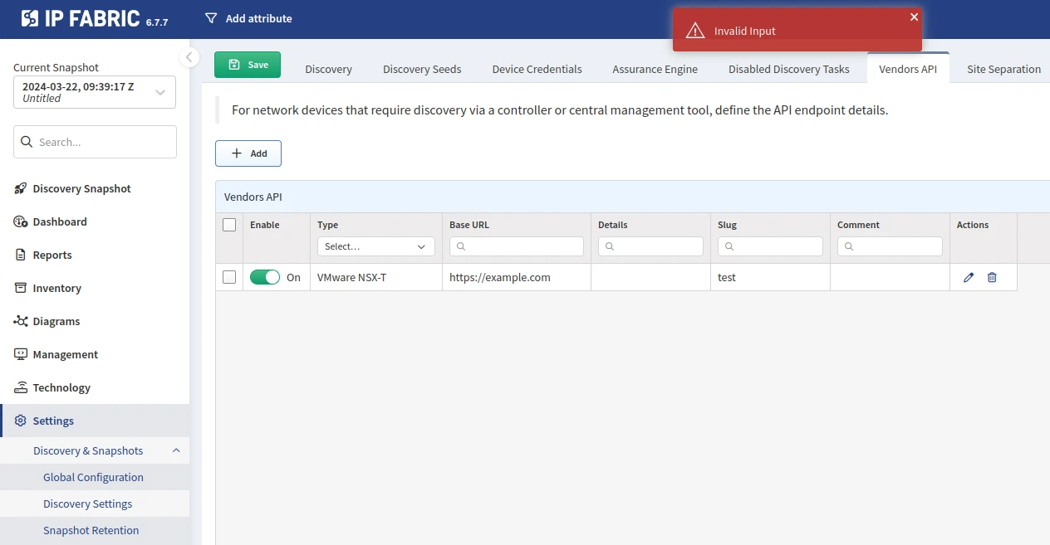Open the Type filter dropdown
This screenshot has height=545, width=1050.
[x=375, y=246]
